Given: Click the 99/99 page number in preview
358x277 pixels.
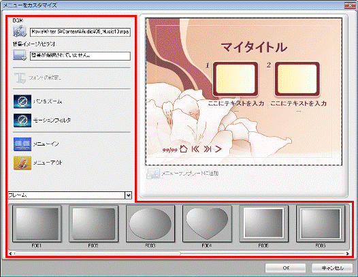Looking at the screenshot, I should coord(170,150).
